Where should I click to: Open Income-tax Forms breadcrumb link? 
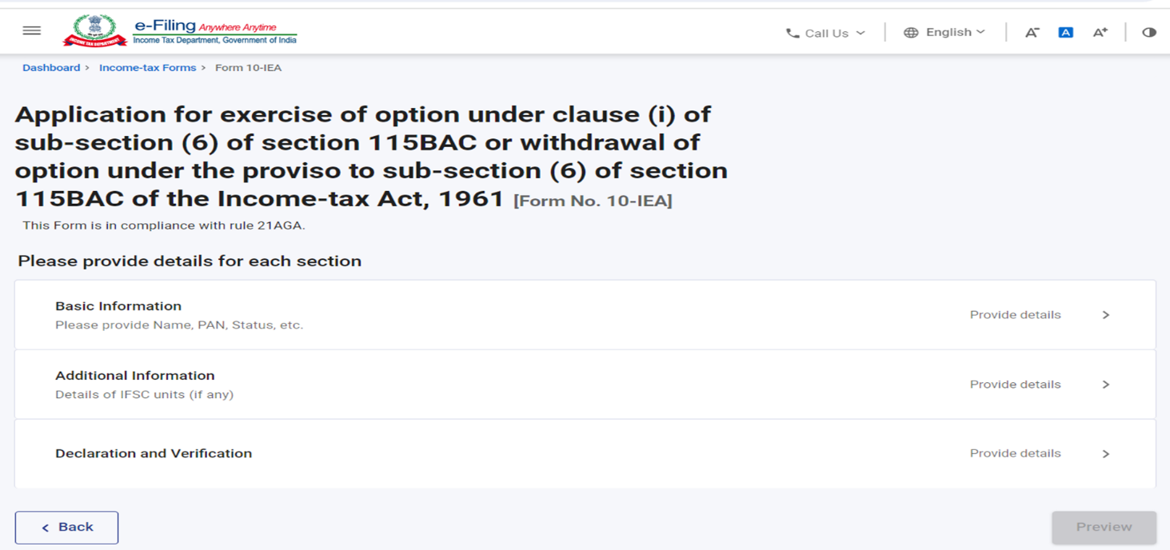coord(147,68)
